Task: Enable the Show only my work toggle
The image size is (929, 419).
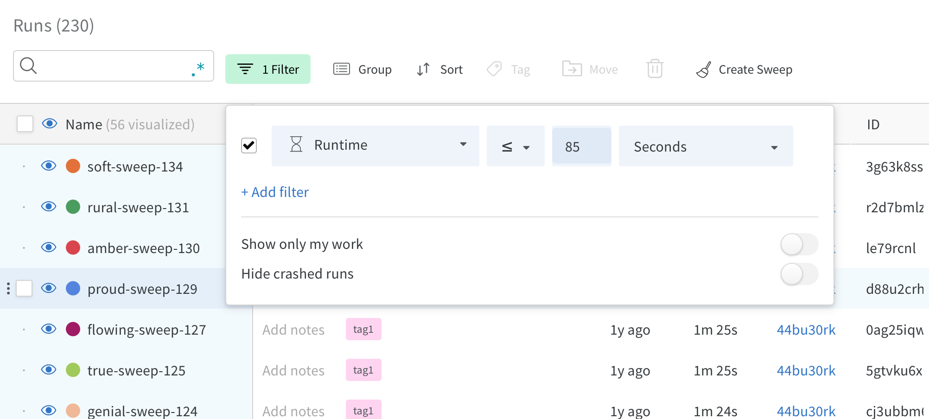Action: pos(800,244)
